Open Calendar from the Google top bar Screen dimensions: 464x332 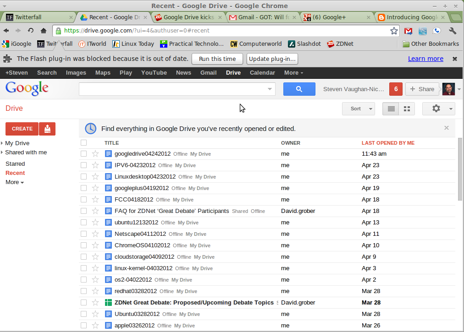[262, 73]
